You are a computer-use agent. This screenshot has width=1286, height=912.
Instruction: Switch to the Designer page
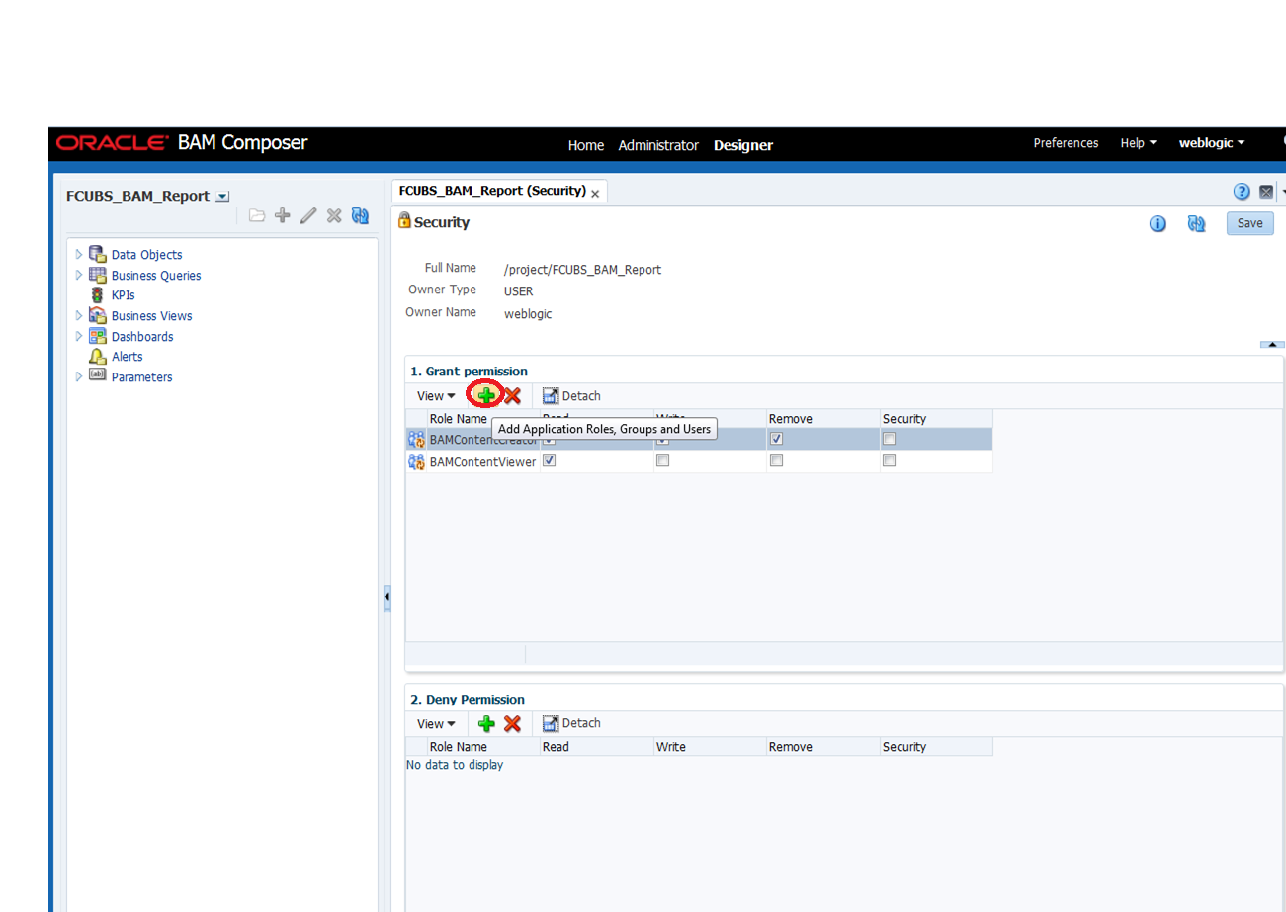743,145
